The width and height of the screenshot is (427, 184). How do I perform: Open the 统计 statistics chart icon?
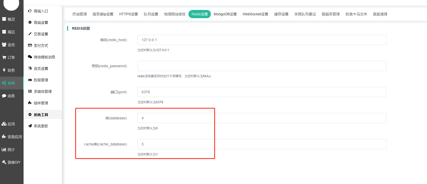pos(4,149)
